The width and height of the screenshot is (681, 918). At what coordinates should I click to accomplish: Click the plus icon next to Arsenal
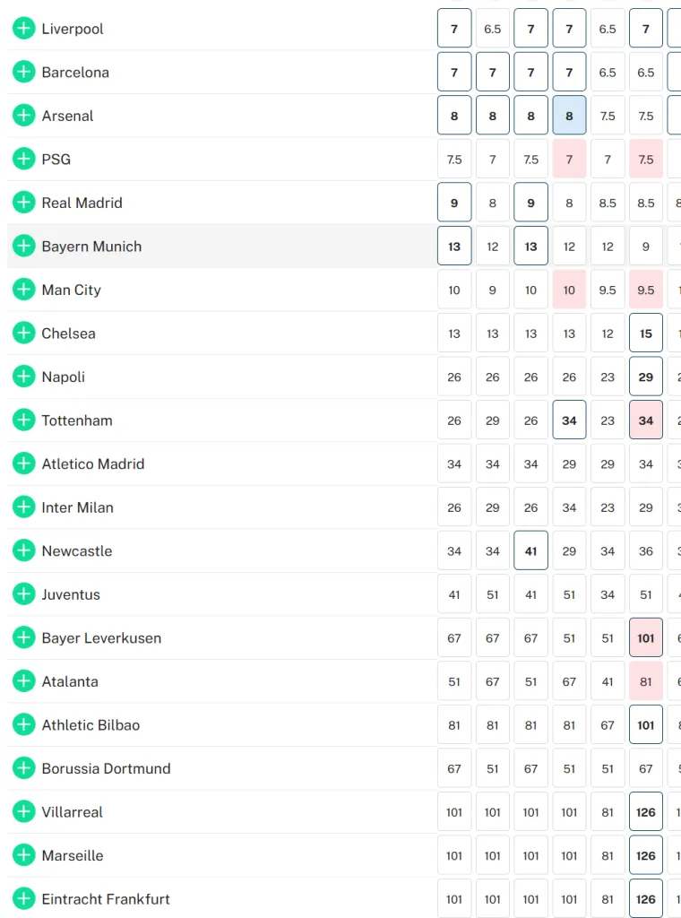[x=23, y=116]
